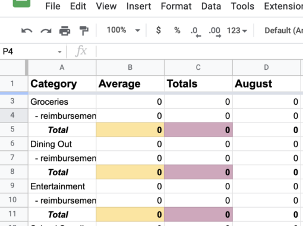The image size is (303, 226).
Task: Click the August header cell
Action: pyautogui.click(x=266, y=83)
